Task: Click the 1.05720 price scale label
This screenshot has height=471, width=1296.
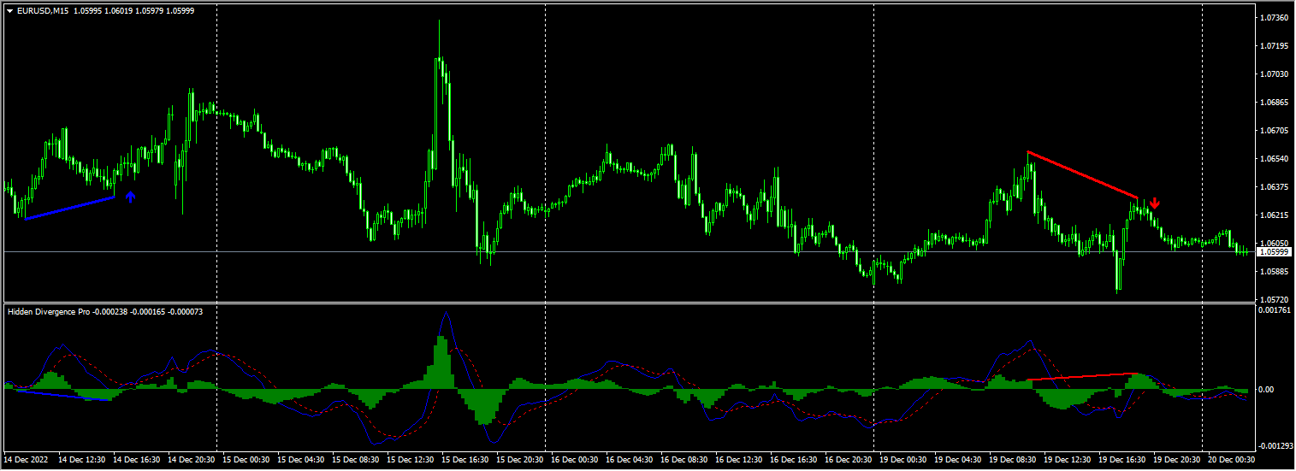Action: pyautogui.click(x=1275, y=299)
